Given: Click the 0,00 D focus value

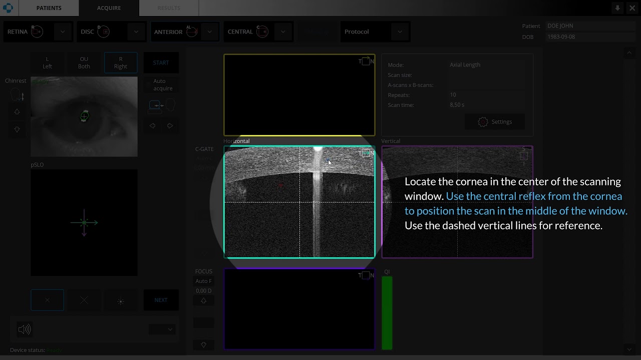Looking at the screenshot, I should (204, 290).
